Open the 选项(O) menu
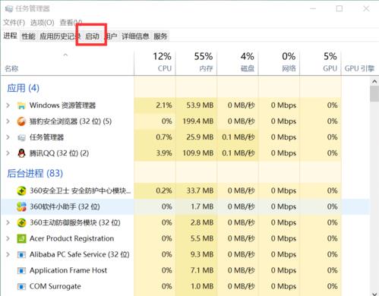379x296 pixels. pyautogui.click(x=43, y=23)
